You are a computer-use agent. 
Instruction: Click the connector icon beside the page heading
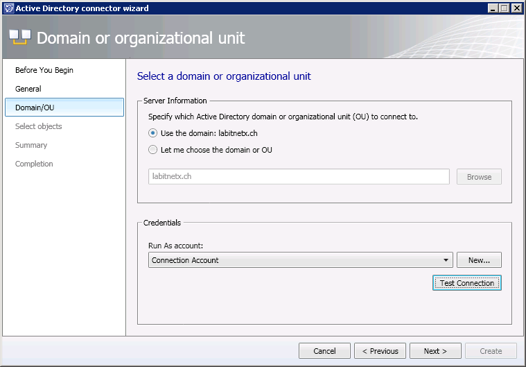19,37
